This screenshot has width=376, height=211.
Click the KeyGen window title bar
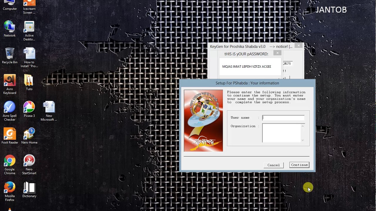(251, 47)
